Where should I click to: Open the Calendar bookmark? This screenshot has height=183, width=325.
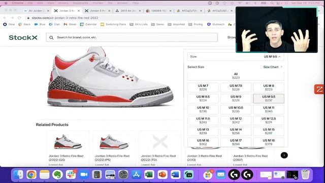point(88,24)
